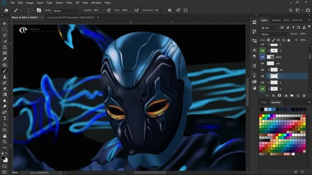Open the brush settings panel toggle
This screenshot has height=175, width=312.
coord(39,10)
